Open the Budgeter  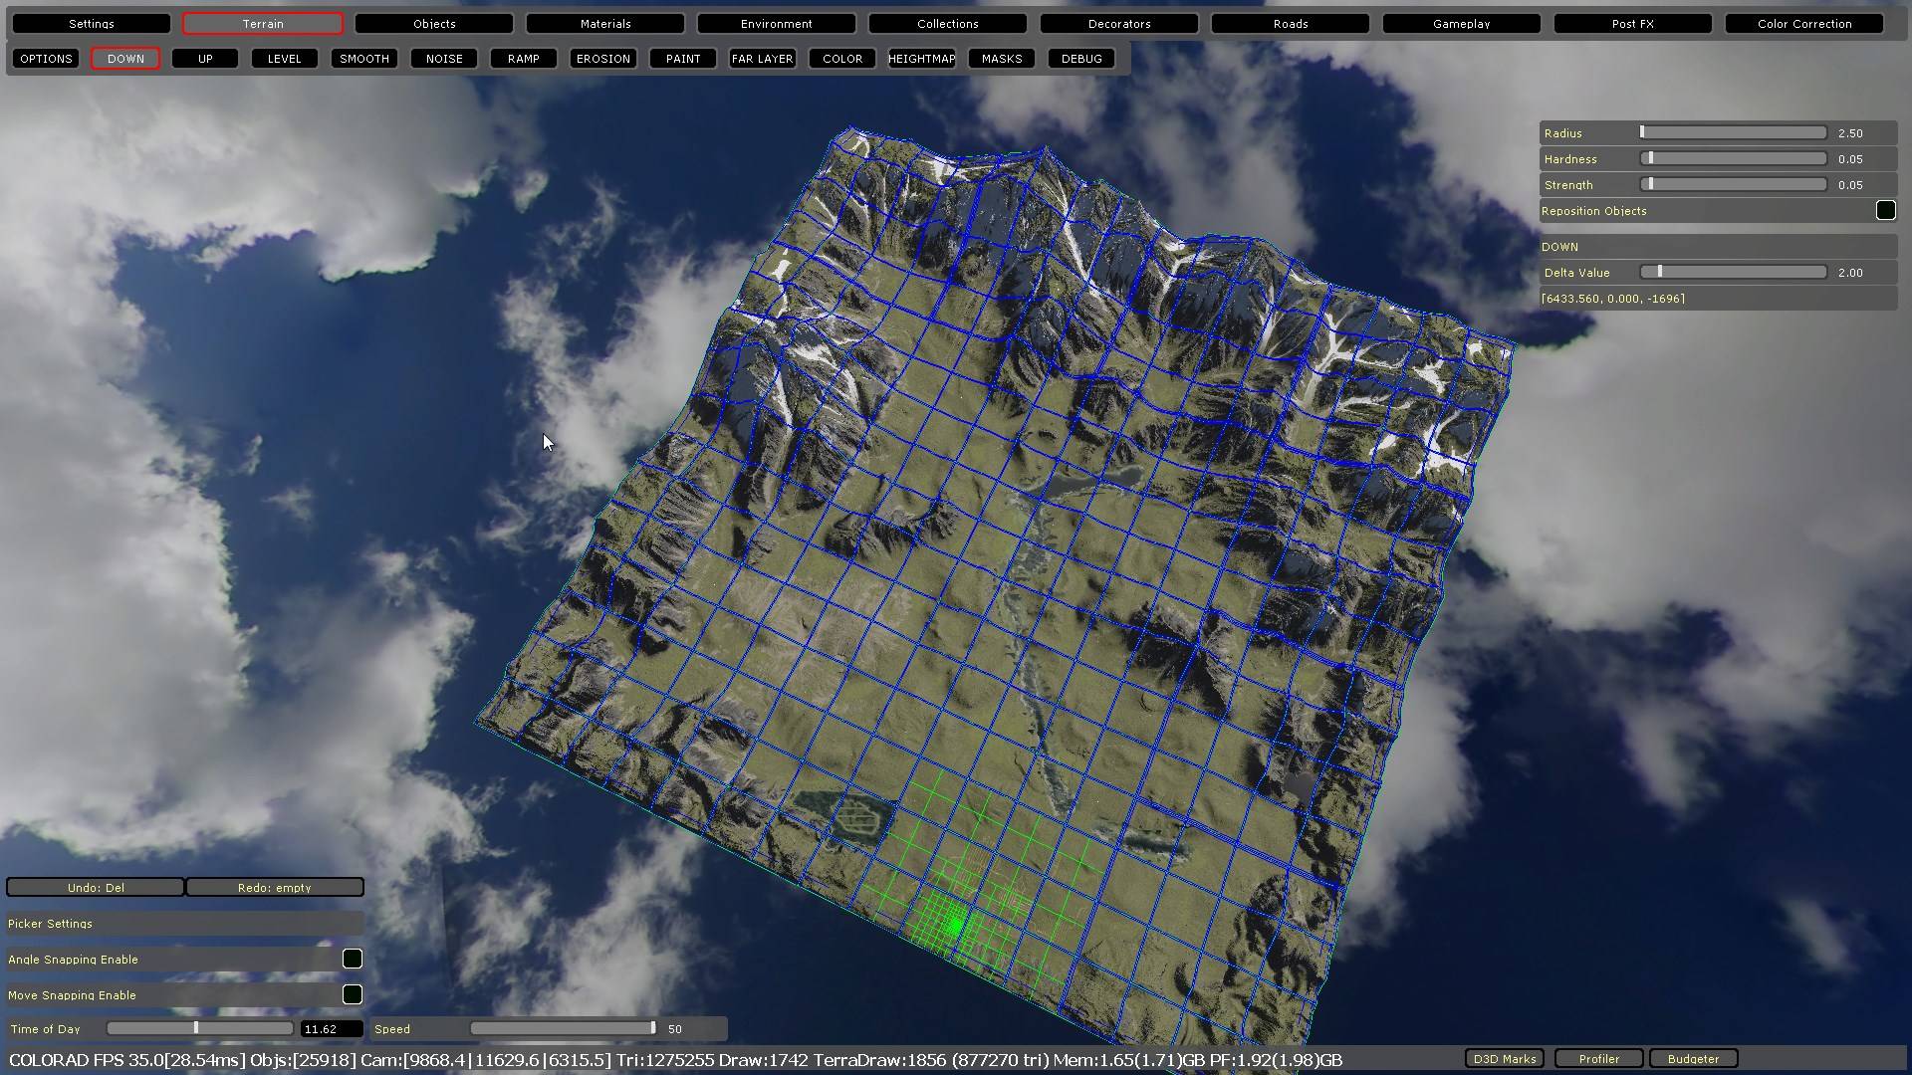pyautogui.click(x=1693, y=1059)
